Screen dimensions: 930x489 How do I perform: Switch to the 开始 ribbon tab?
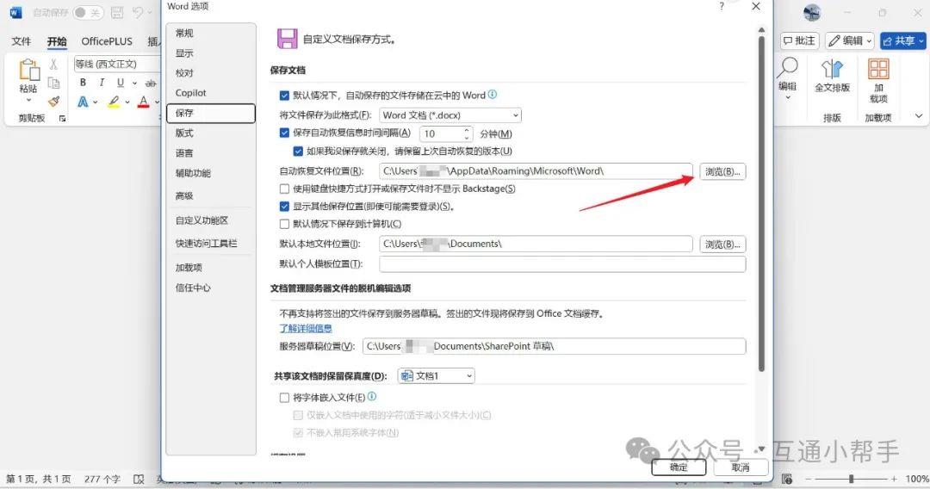57,41
